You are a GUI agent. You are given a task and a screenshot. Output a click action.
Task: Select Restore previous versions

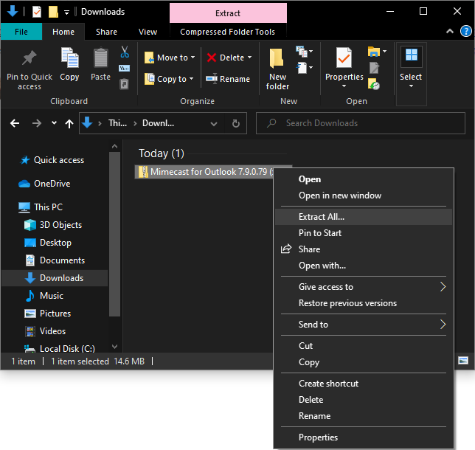point(364,303)
